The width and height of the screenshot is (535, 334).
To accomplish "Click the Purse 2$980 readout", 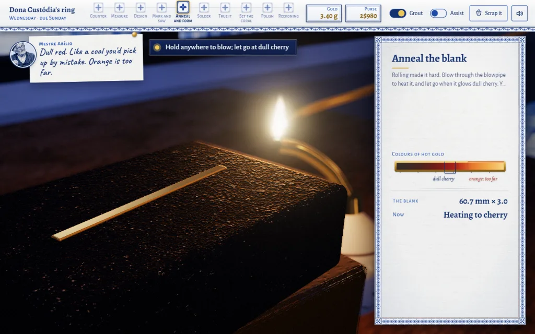I will pyautogui.click(x=363, y=13).
